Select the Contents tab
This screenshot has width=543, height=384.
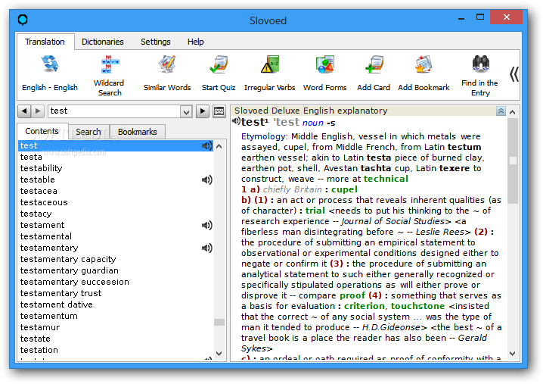pyautogui.click(x=42, y=131)
